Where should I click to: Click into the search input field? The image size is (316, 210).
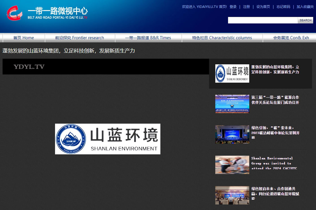click(x=263, y=20)
